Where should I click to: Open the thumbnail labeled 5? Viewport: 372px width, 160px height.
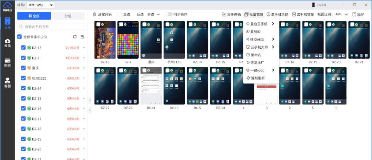[313, 86]
